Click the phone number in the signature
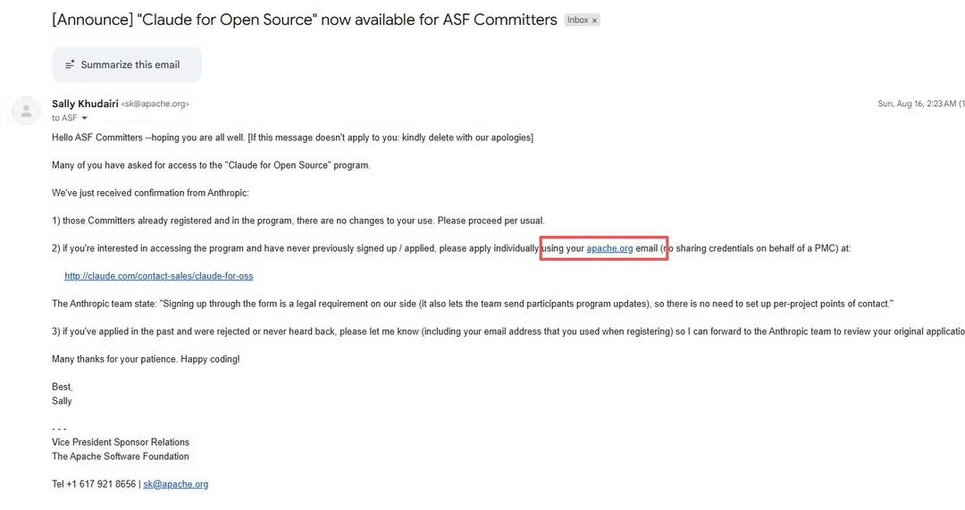Viewport: 965px width, 510px height. point(94,484)
